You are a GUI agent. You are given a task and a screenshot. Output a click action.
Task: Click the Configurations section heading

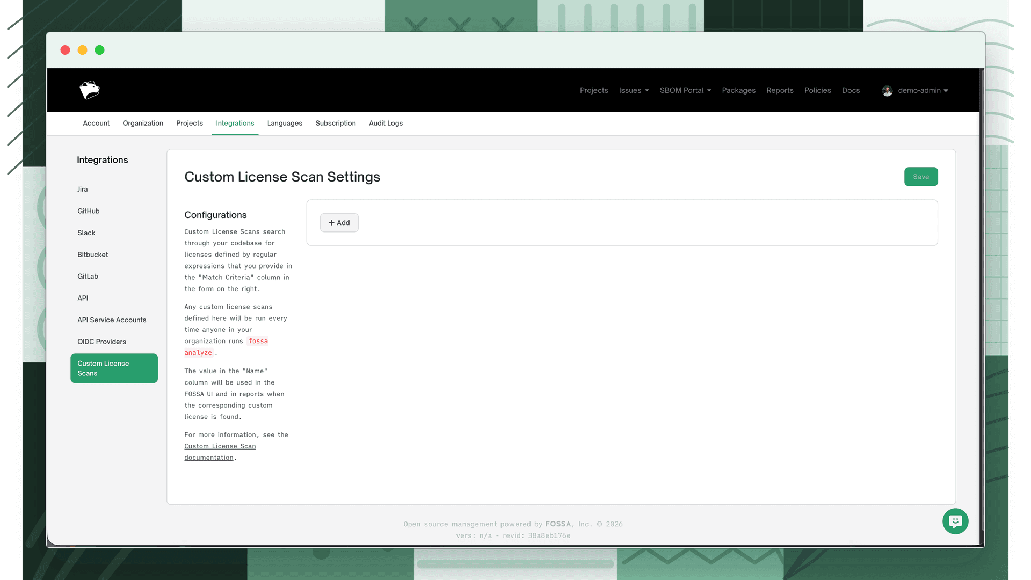(215, 215)
